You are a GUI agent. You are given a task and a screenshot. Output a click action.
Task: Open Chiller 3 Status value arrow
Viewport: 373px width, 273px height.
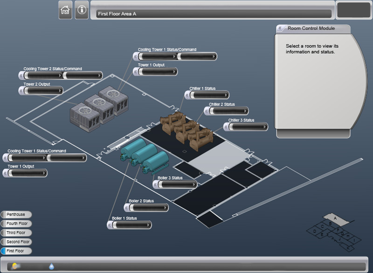coord(265,127)
